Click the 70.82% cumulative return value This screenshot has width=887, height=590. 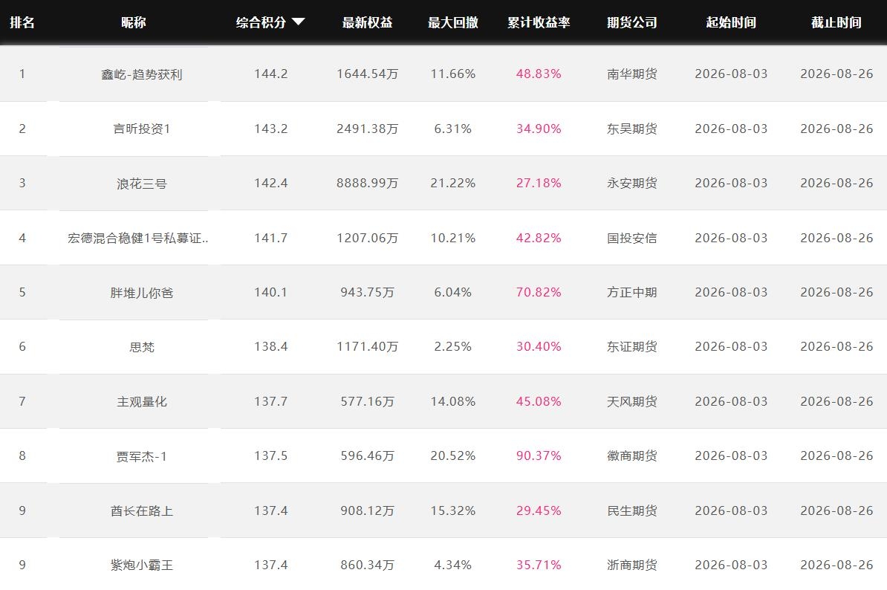(539, 293)
